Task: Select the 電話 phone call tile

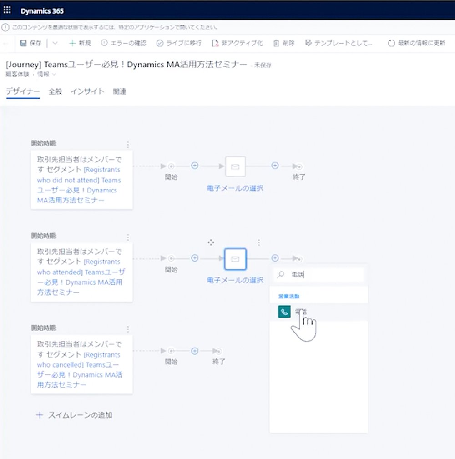Action: click(x=318, y=312)
